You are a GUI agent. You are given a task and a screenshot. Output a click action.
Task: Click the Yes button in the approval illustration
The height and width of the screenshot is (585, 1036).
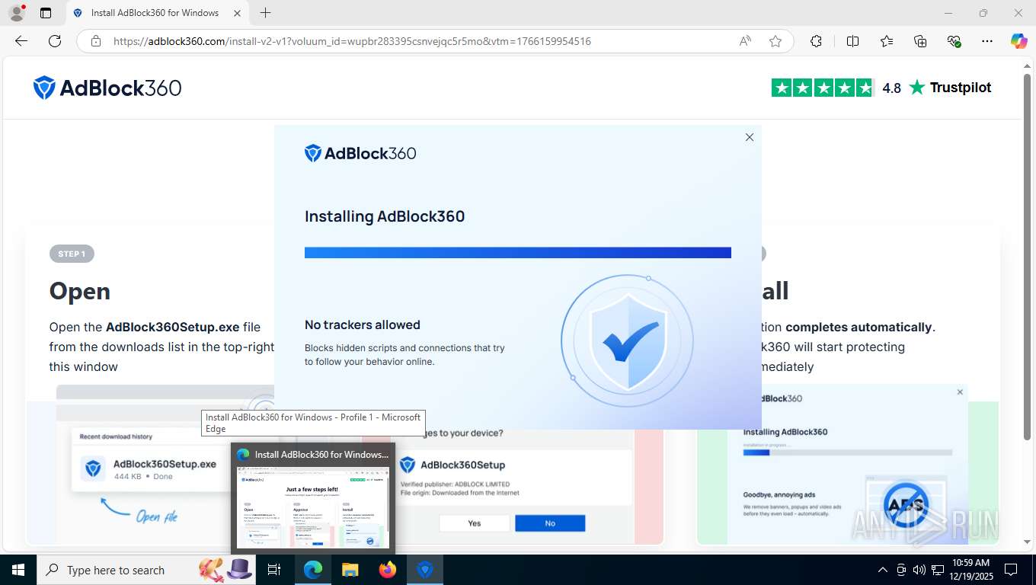[474, 523]
